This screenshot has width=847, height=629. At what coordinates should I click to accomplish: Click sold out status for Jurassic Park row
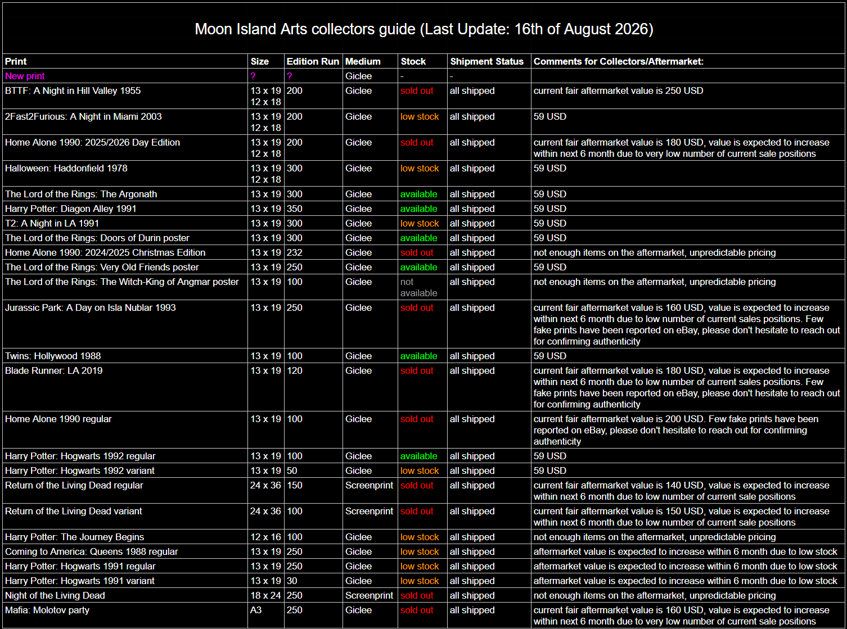coord(417,307)
